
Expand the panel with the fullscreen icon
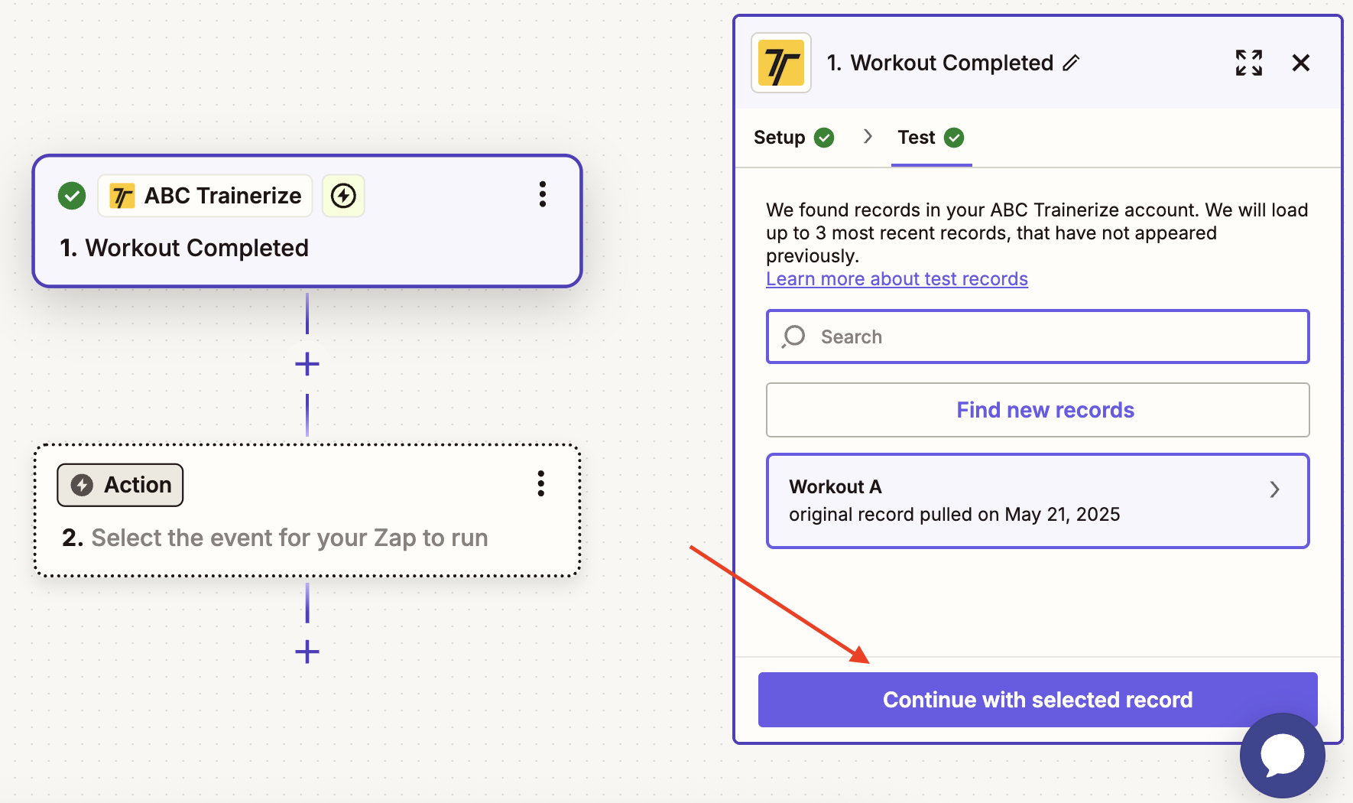(1249, 63)
